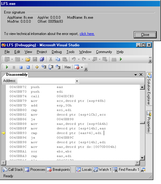Click the Navigate Backward icon

click(95, 59)
